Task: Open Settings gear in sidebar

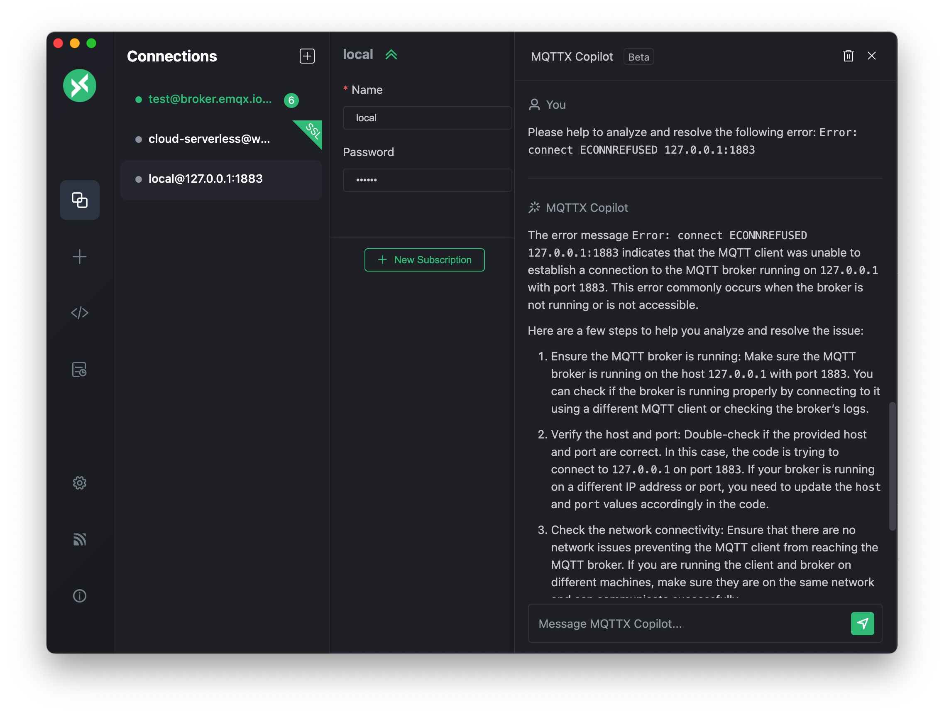Action: coord(79,483)
